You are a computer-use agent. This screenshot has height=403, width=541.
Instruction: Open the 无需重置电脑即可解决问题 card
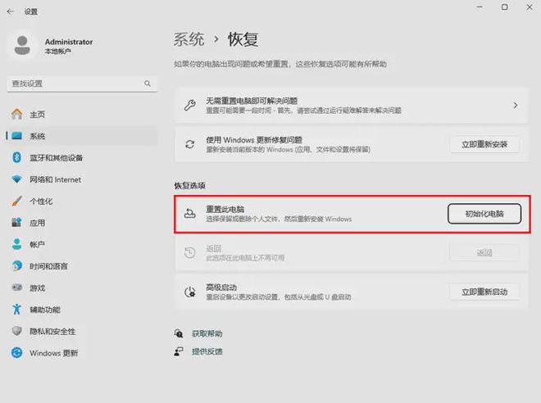click(351, 105)
